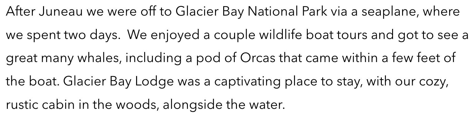The image size is (472, 116).
Task: Click the word "Orcas"
Action: 258,58
